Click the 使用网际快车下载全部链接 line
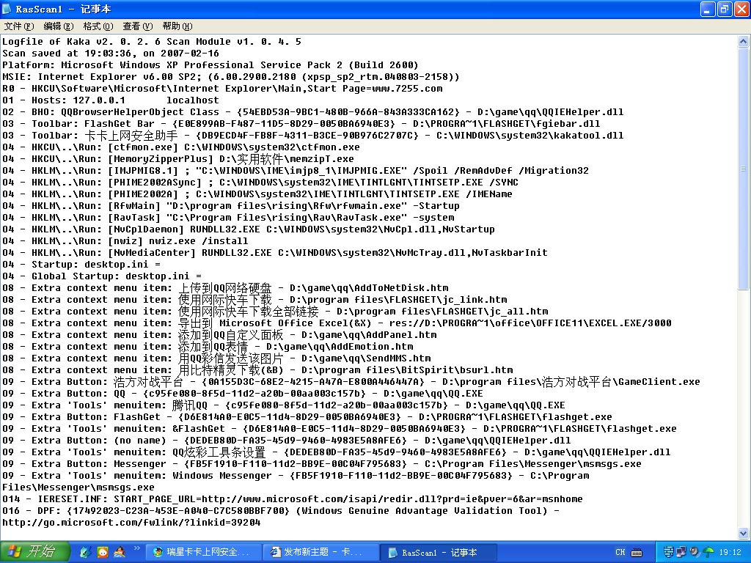Screen dimensions: 751x563 pyautogui.click(x=275, y=311)
